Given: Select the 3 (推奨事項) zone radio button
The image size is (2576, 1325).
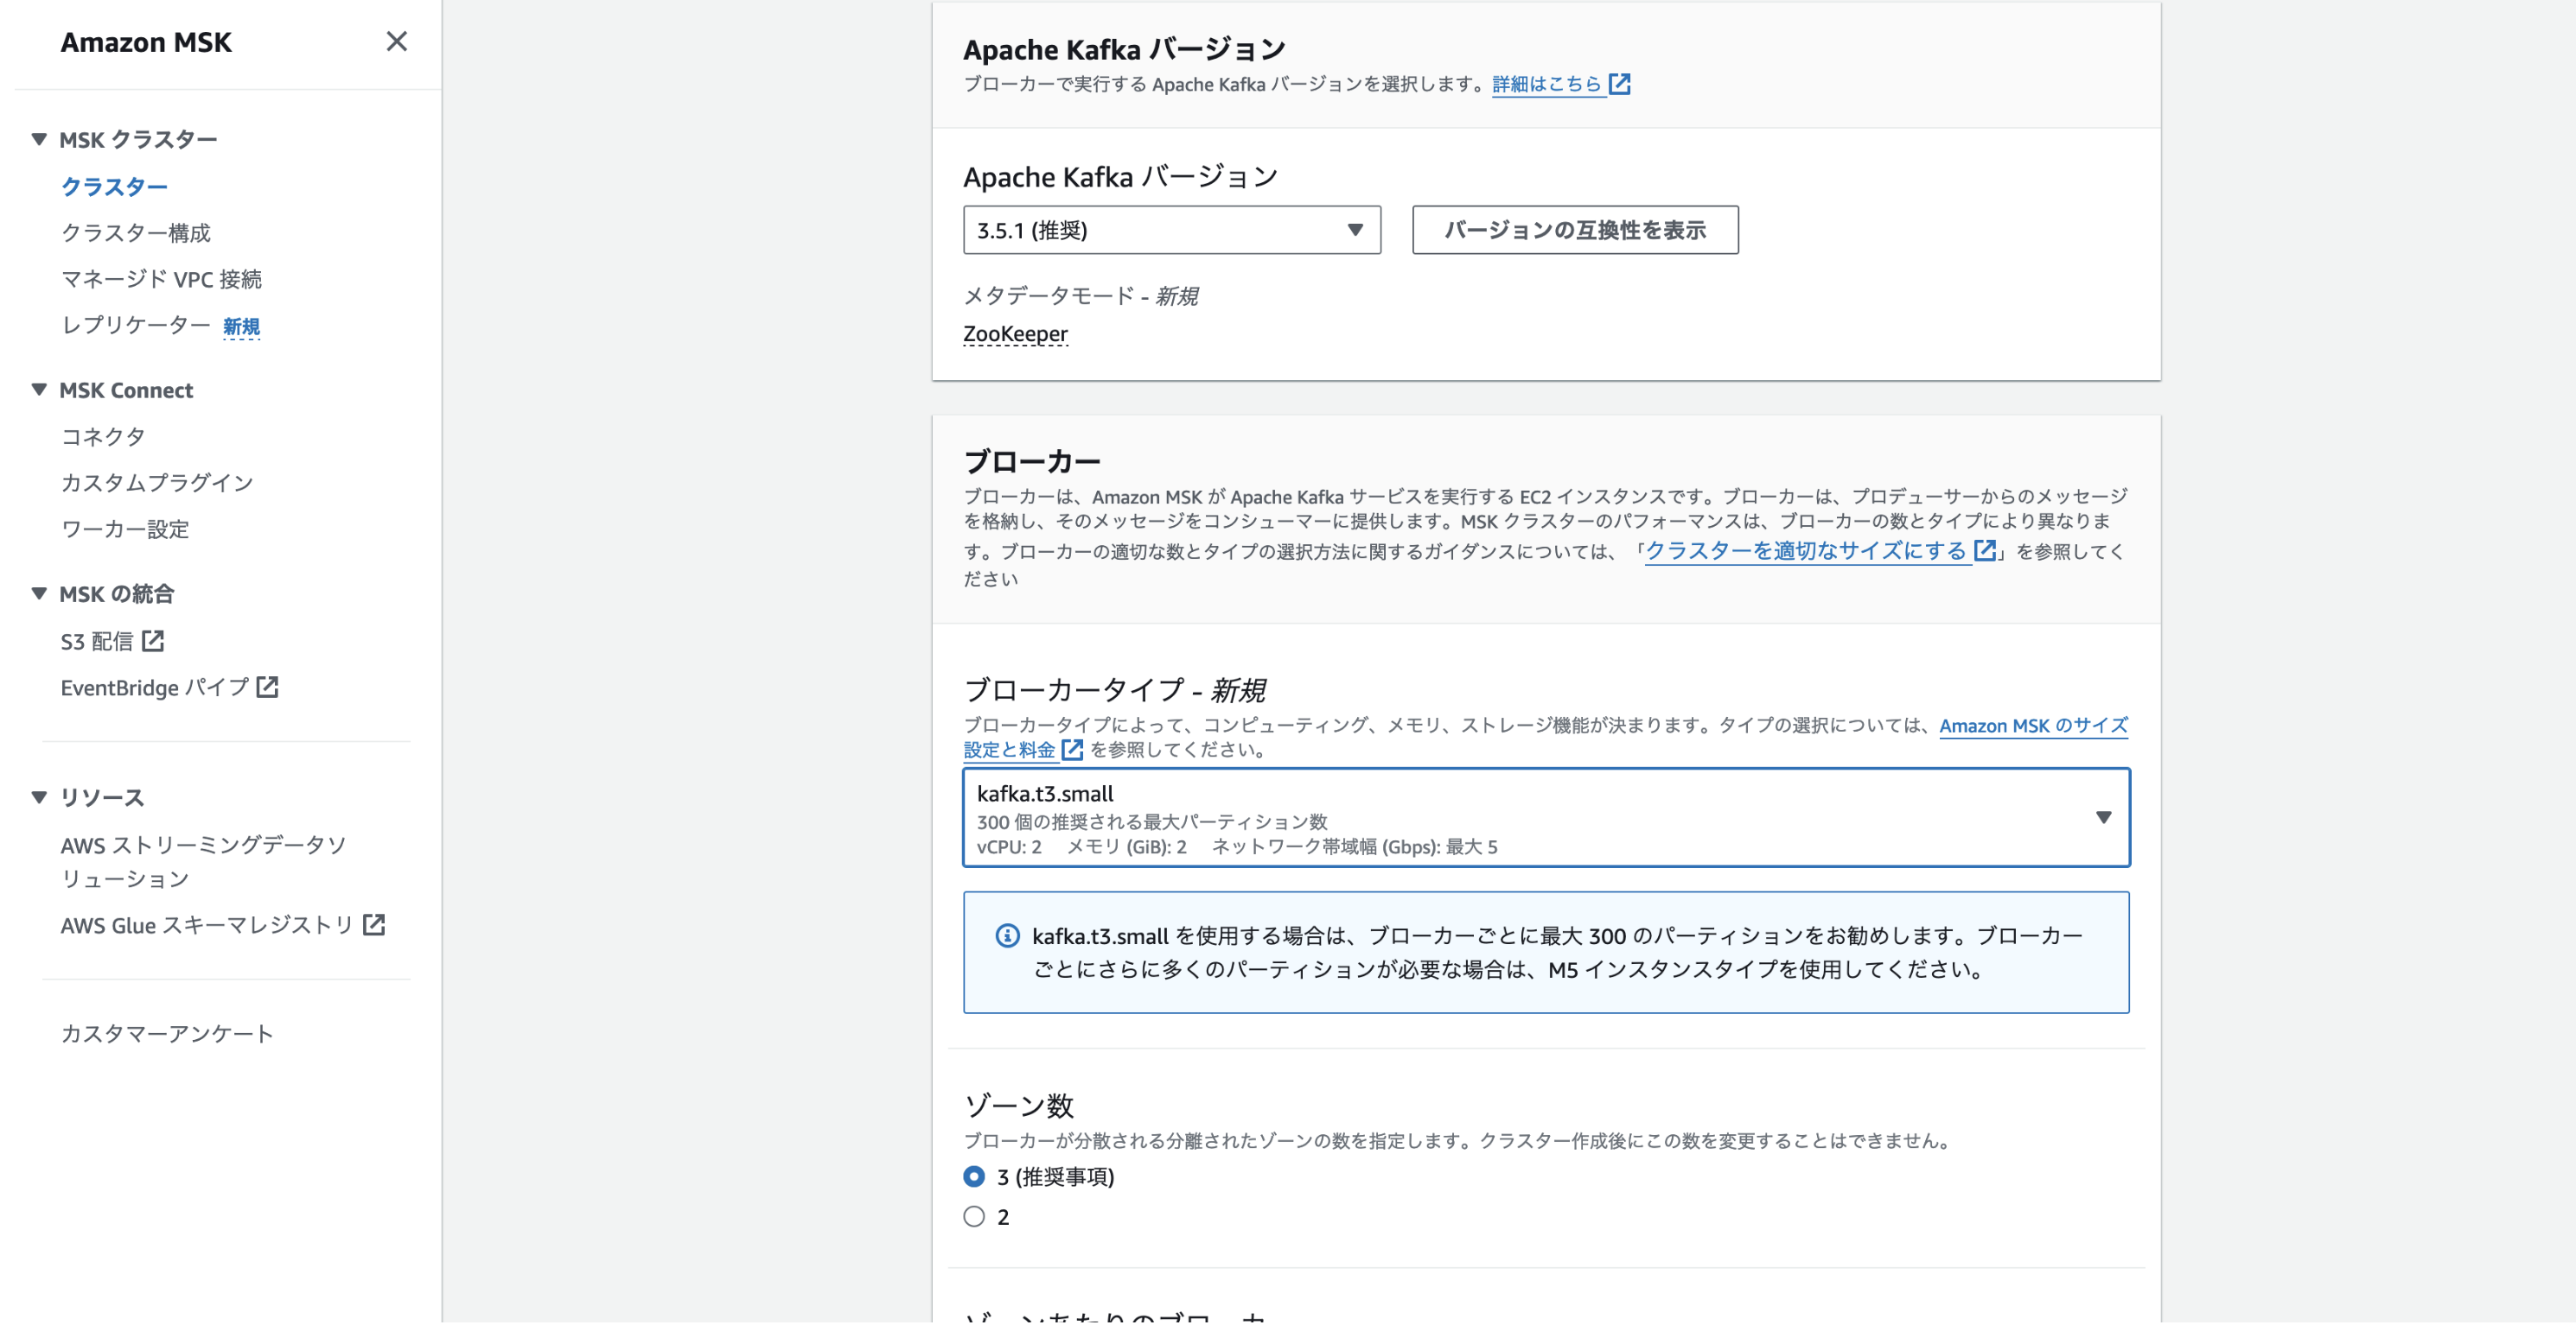Looking at the screenshot, I should [x=973, y=1176].
